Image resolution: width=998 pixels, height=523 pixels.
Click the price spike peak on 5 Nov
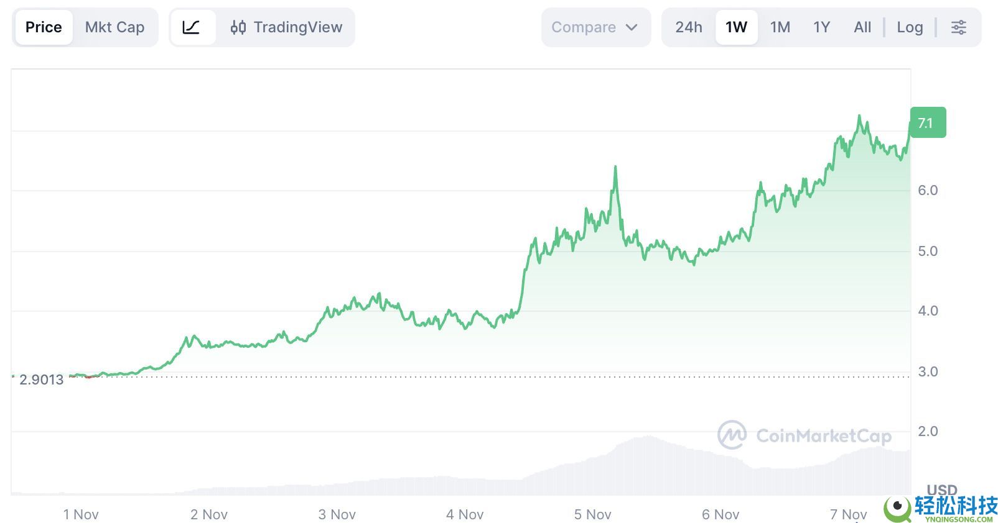coord(615,167)
